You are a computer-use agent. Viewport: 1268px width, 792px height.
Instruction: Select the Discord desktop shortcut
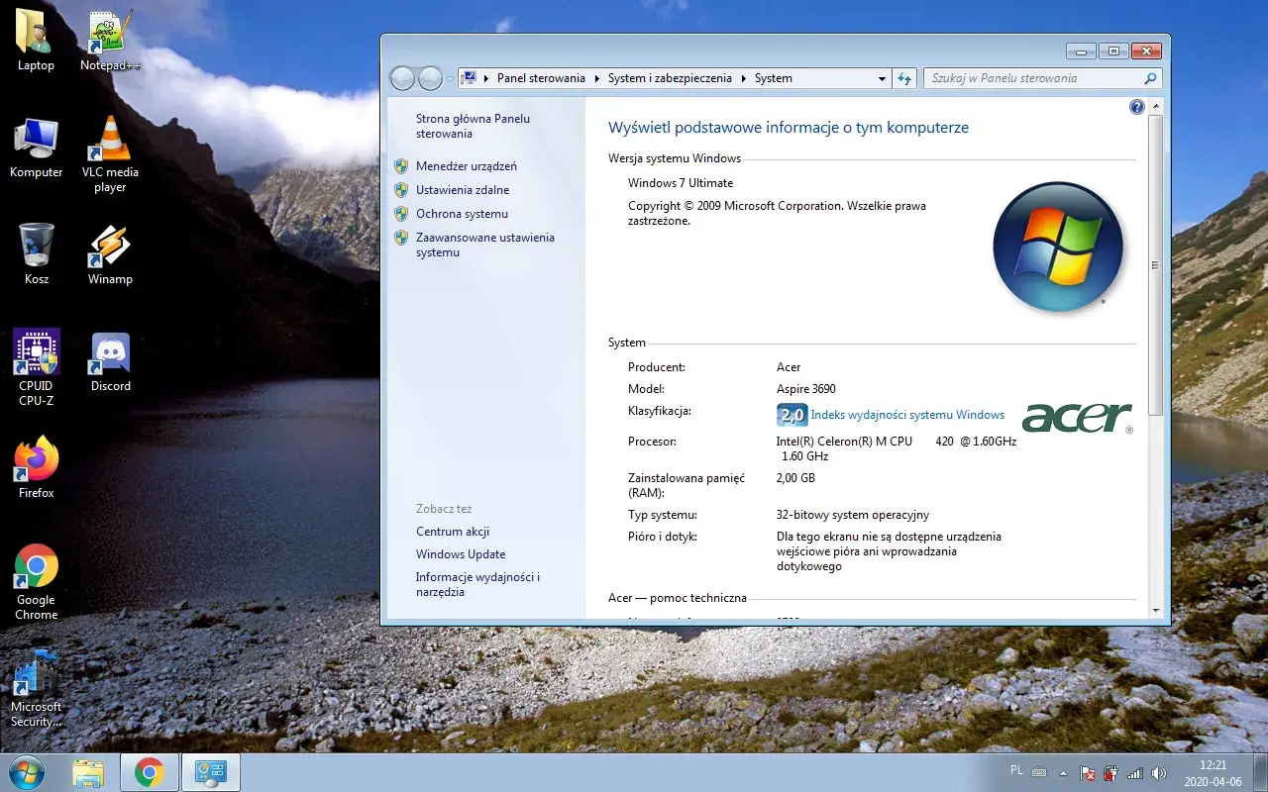(110, 360)
